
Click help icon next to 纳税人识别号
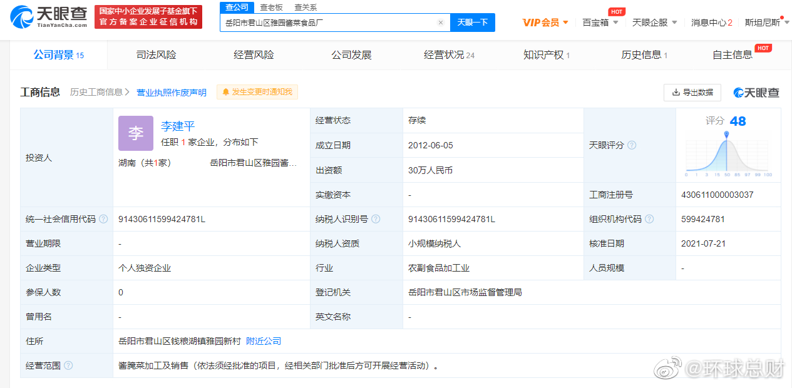click(376, 219)
